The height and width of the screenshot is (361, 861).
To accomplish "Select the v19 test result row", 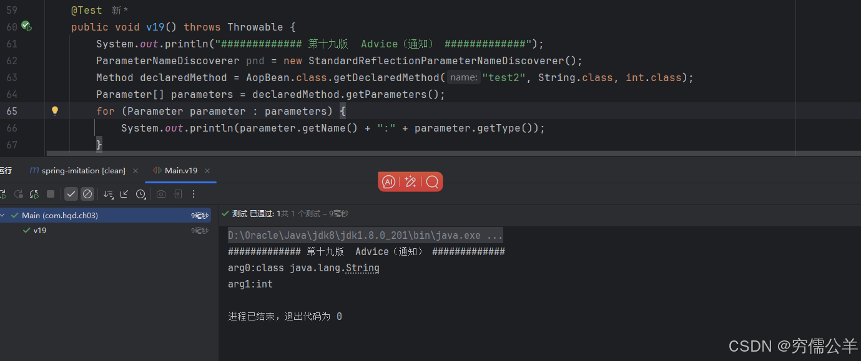I will pos(106,230).
